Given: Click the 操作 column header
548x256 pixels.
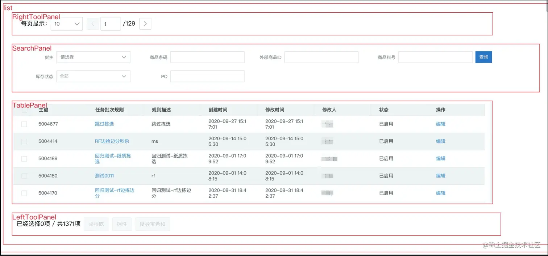Looking at the screenshot, I should coord(441,110).
